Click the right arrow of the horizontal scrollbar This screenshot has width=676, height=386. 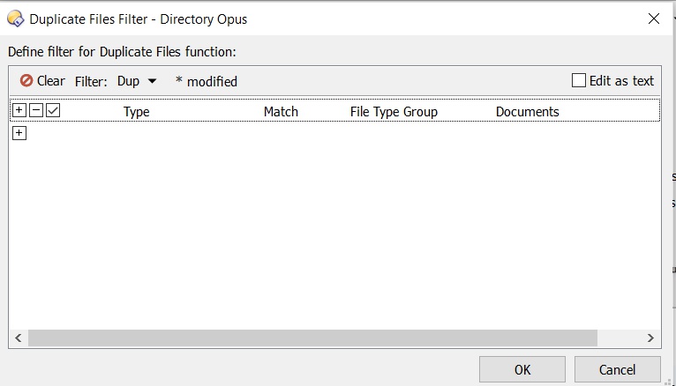650,338
